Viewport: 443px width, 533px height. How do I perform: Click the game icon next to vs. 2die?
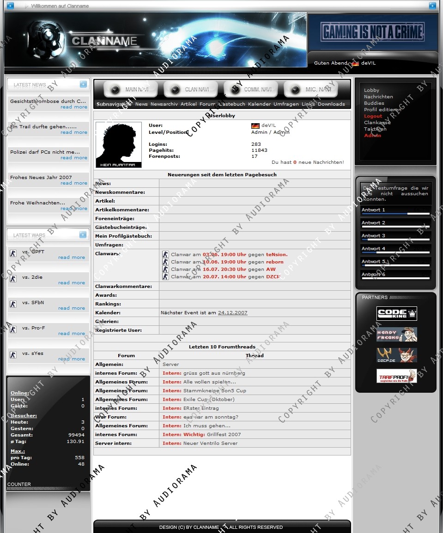[13, 279]
